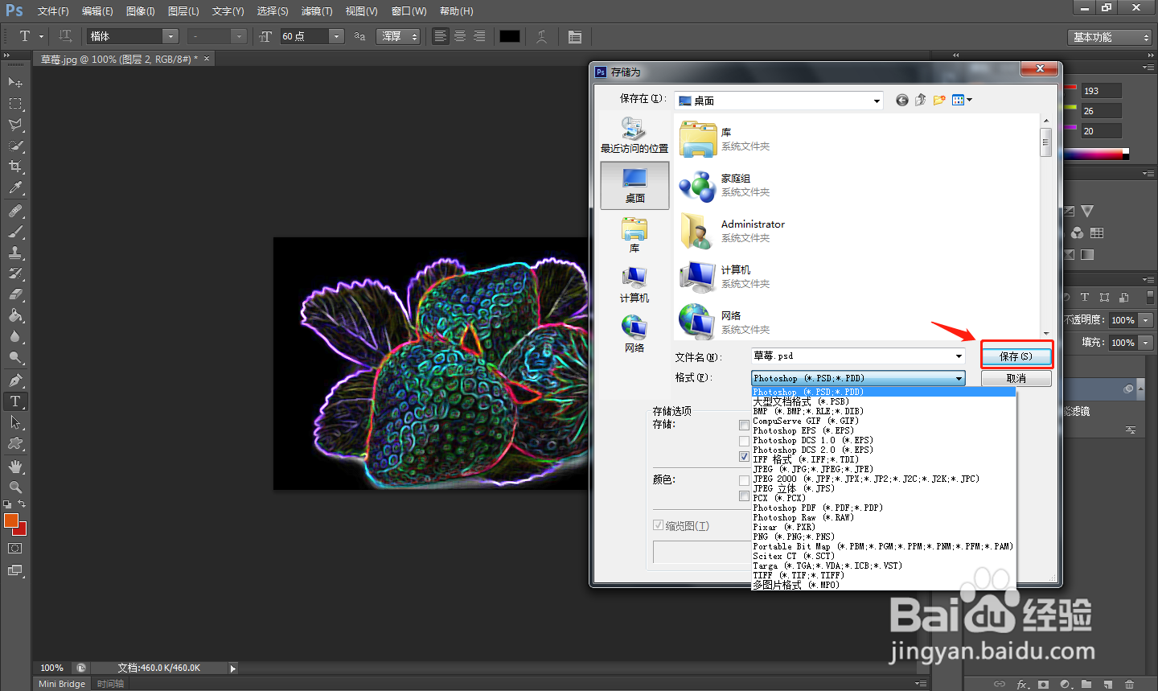Click the 取消 cancel button
This screenshot has width=1158, height=691.
point(1016,378)
